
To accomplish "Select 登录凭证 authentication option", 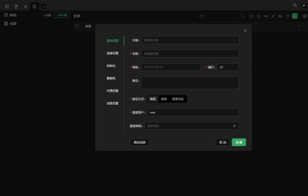I will tap(177, 99).
